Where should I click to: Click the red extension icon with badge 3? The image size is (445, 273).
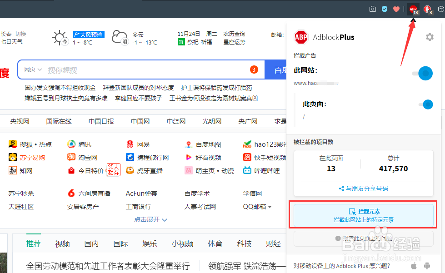[428, 10]
